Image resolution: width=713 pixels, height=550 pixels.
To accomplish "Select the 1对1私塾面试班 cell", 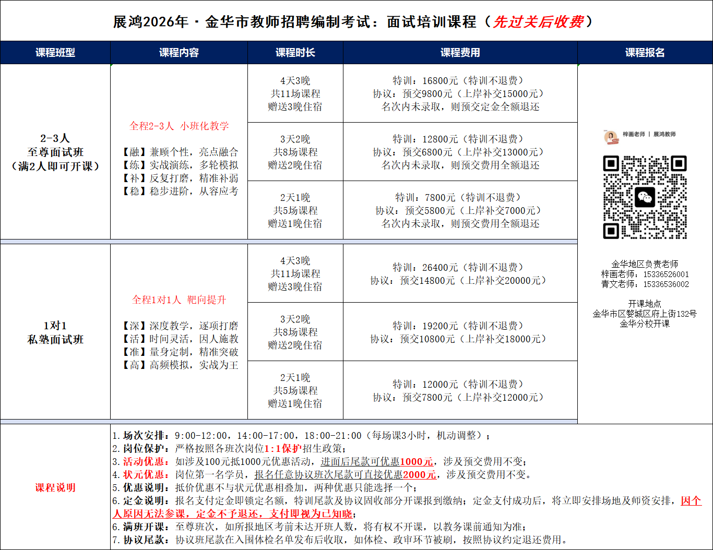I will pyautogui.click(x=55, y=332).
